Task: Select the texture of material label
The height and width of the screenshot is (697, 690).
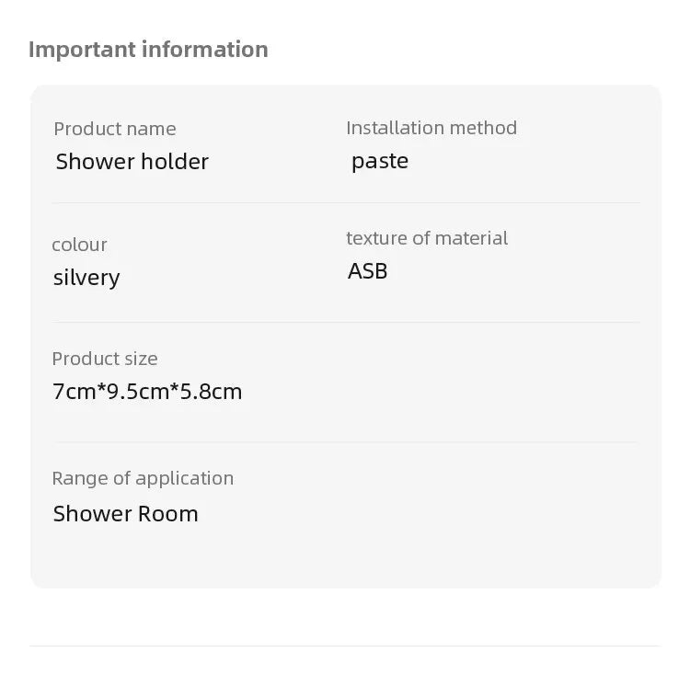Action: click(x=427, y=238)
